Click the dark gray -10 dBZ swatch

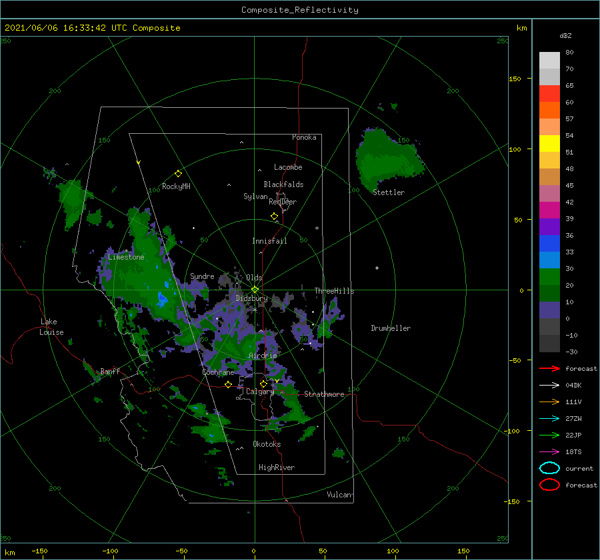coord(549,344)
